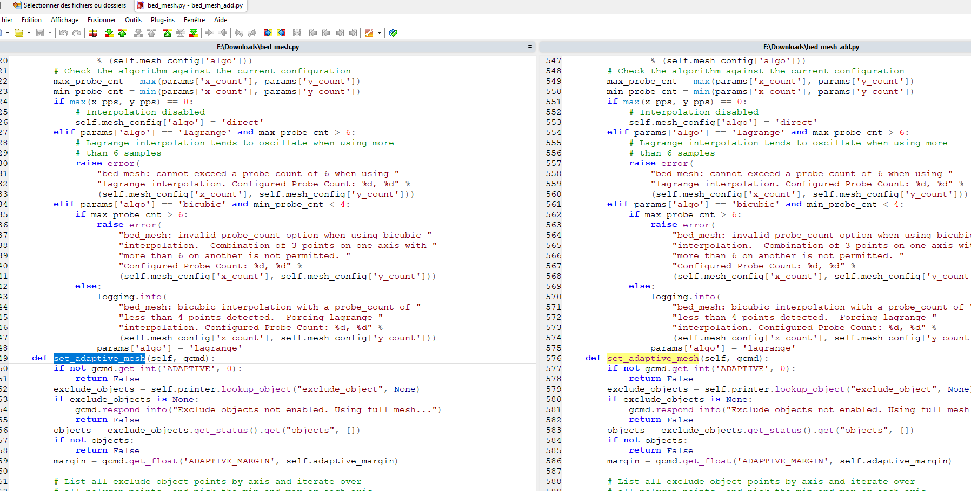The width and height of the screenshot is (971, 491).
Task: Open the Fusionner menu
Action: coord(102,20)
